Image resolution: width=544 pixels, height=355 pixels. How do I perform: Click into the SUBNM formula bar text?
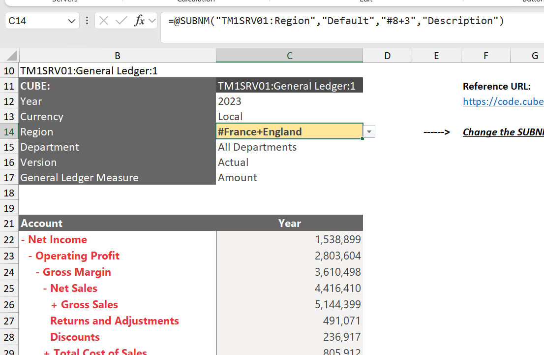[336, 21]
